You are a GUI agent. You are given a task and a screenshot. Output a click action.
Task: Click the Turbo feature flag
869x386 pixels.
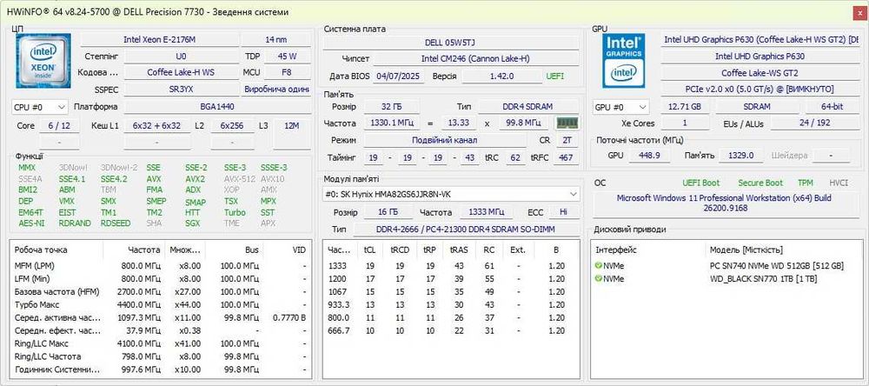pyautogui.click(x=235, y=212)
